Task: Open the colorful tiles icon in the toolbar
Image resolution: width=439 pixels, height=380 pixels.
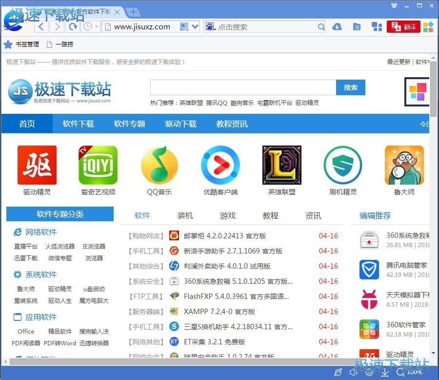Action: point(428,27)
